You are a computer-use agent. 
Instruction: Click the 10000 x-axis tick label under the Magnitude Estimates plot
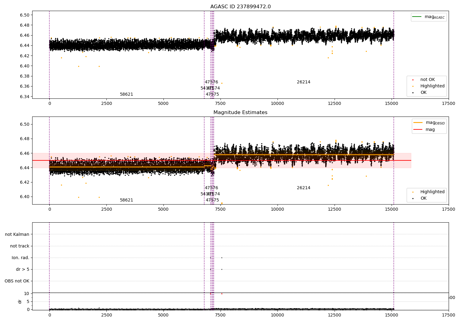click(x=278, y=209)
